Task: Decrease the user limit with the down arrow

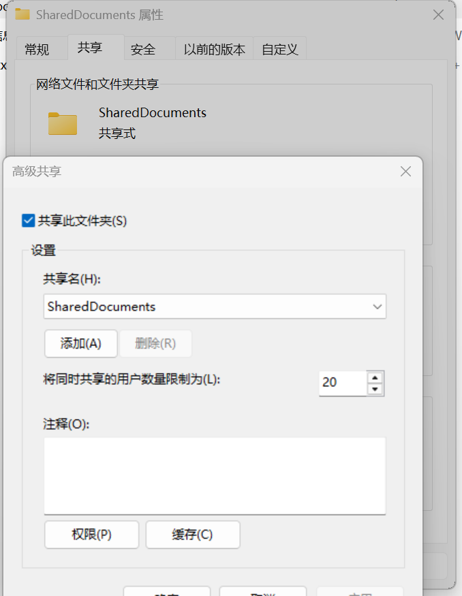Action: pyautogui.click(x=375, y=389)
